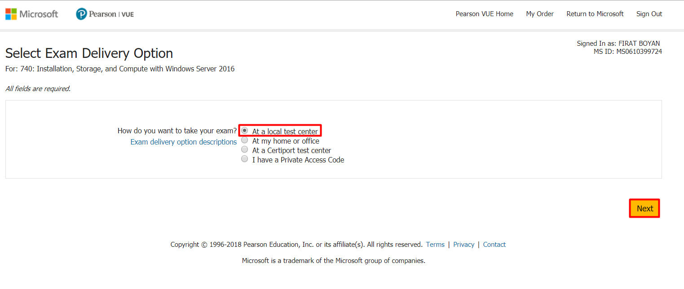This screenshot has height=289, width=684.
Task: Open the Terms link in footer
Action: coord(435,245)
